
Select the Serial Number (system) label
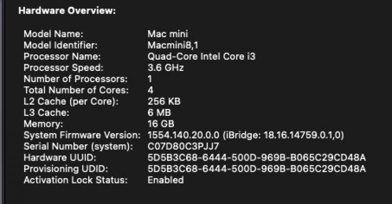click(78, 146)
